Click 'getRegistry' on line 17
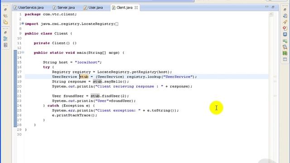The width and height of the screenshot is (290, 163). click(144, 72)
